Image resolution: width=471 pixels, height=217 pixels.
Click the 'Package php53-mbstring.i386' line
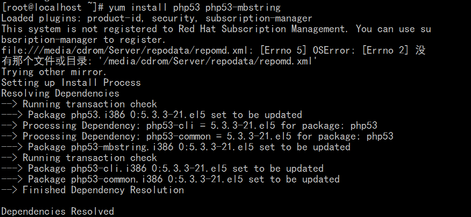click(176, 147)
